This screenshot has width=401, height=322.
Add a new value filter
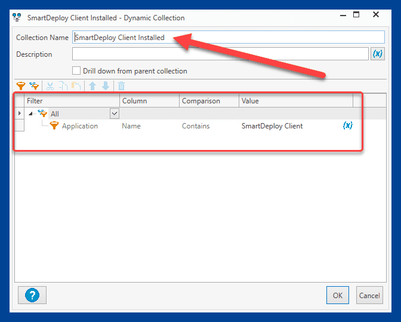21,86
